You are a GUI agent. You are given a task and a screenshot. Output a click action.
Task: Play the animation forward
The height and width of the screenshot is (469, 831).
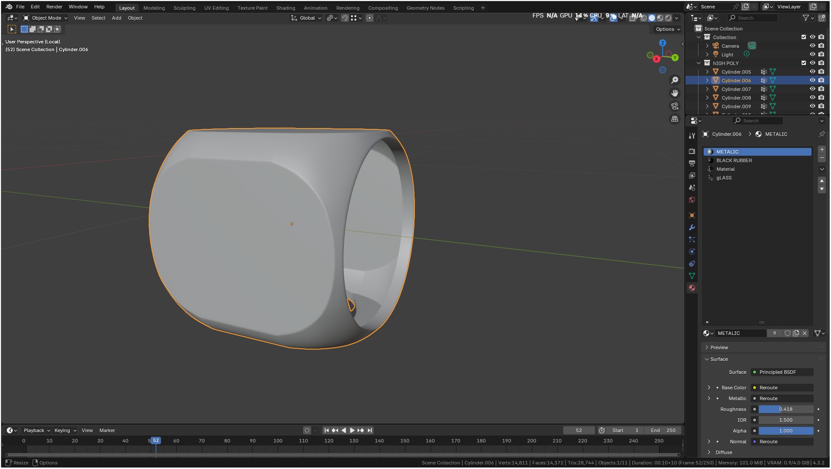click(x=352, y=431)
